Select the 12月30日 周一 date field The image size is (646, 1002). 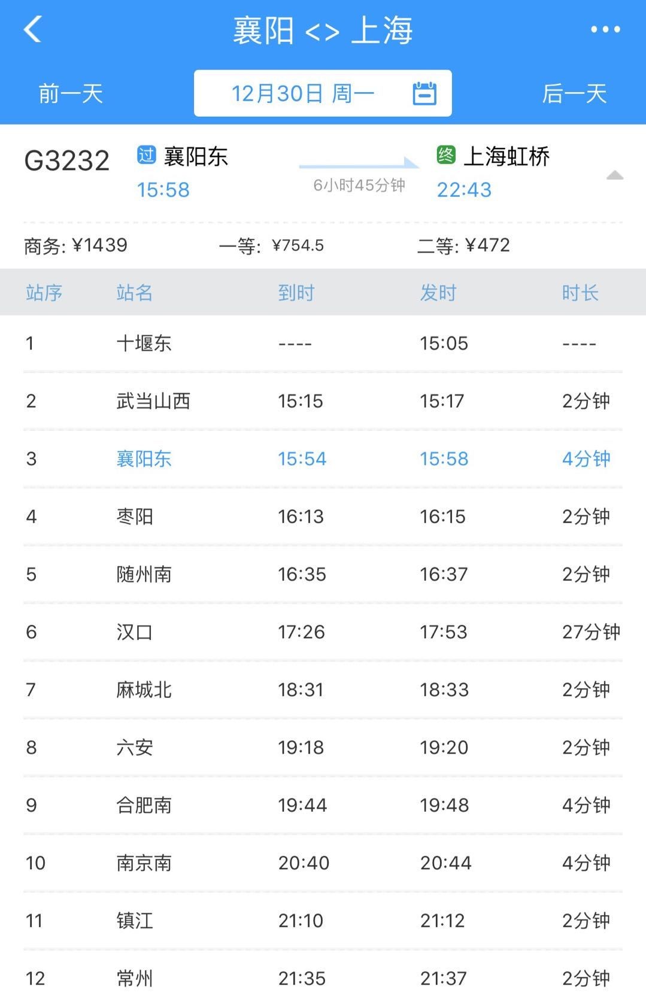[x=302, y=94]
